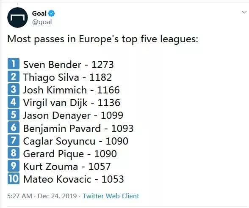Click the number 5 keycap emoji
The height and width of the screenshot is (208, 249).
point(14,115)
